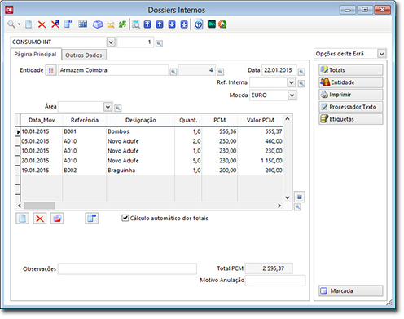Screen dimensions: 404x319
Task: Click the Armazem Coimbra entity name field
Action: coord(113,70)
